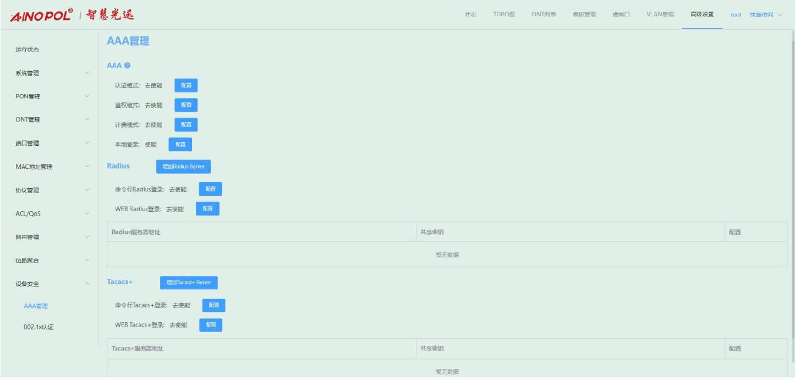Configure 命令行Tacacs+登录 option
This screenshot has height=380, width=795.
pos(213,305)
